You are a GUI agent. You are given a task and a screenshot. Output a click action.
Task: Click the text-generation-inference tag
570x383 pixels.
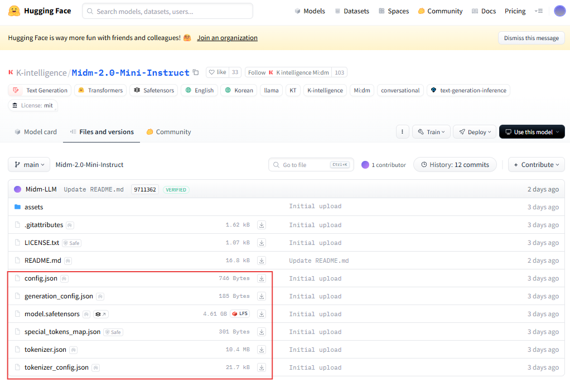tap(468, 90)
